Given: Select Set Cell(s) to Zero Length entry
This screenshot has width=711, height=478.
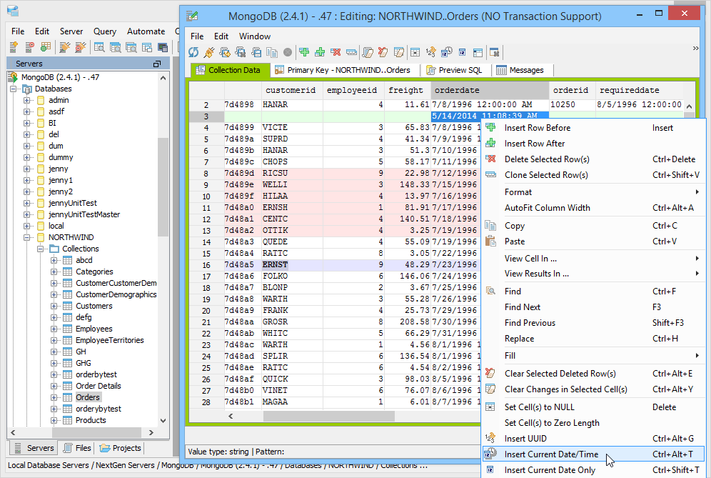Looking at the screenshot, I should (593, 423).
